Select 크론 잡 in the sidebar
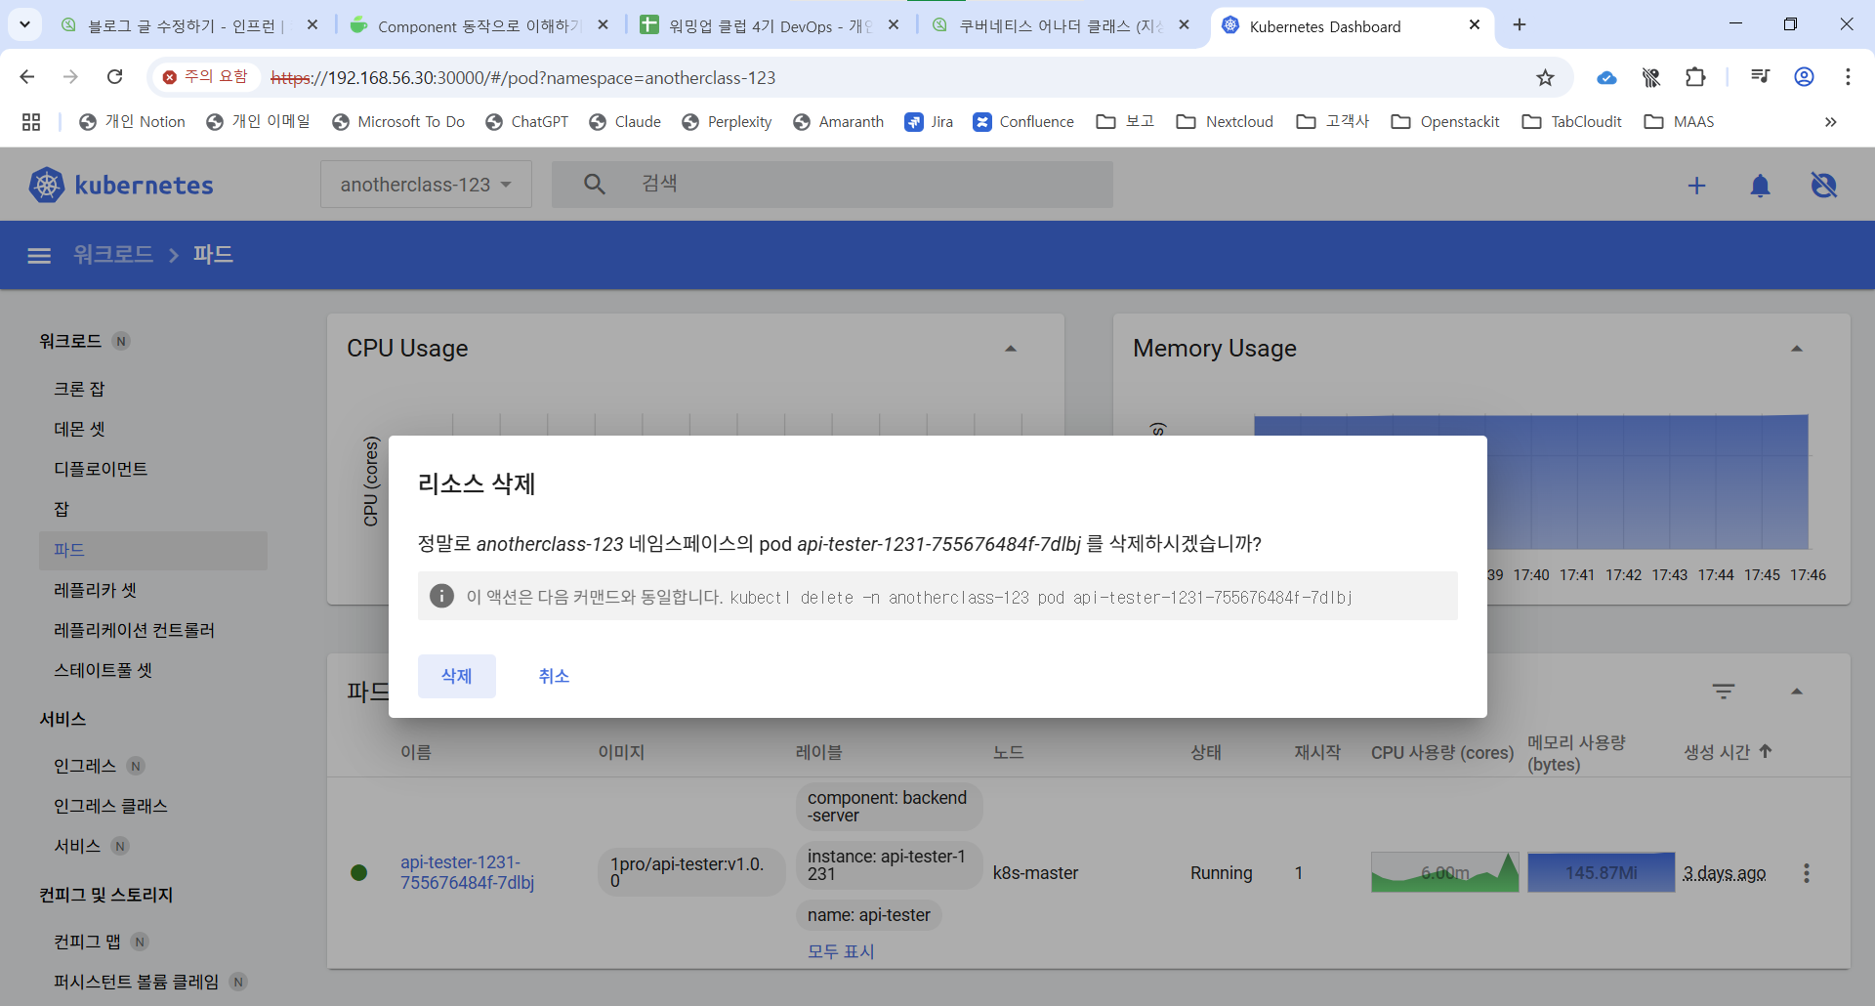Image resolution: width=1875 pixels, height=1006 pixels. click(79, 389)
